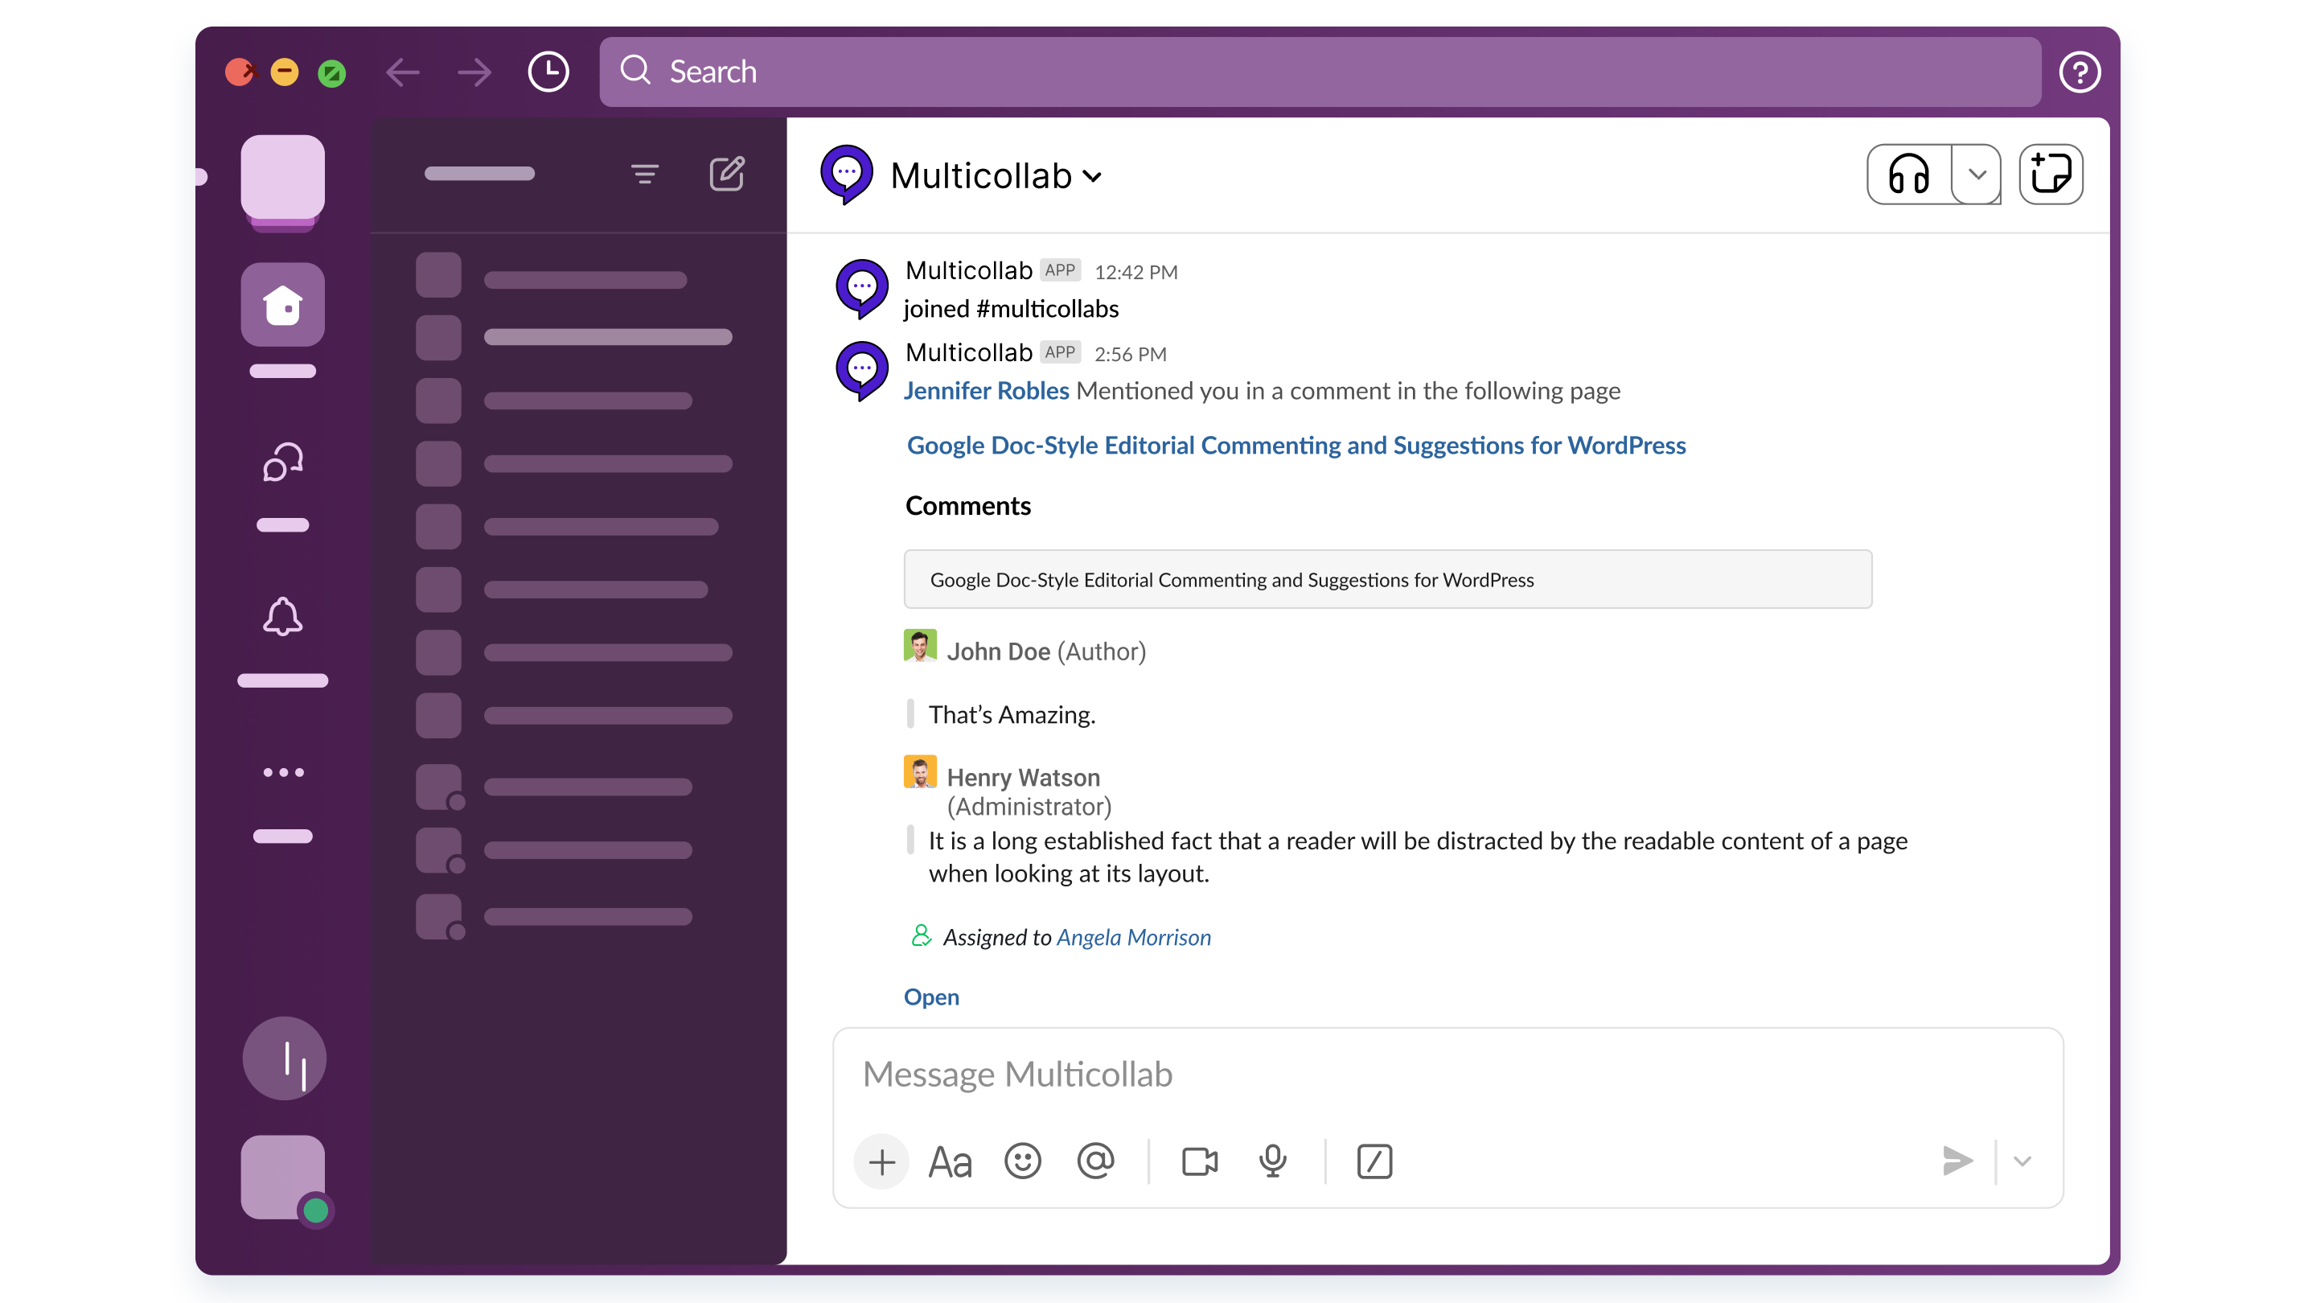Screen dimensions: 2316x1303
Task: Select the workspace square at sidebar top
Action: (282, 178)
